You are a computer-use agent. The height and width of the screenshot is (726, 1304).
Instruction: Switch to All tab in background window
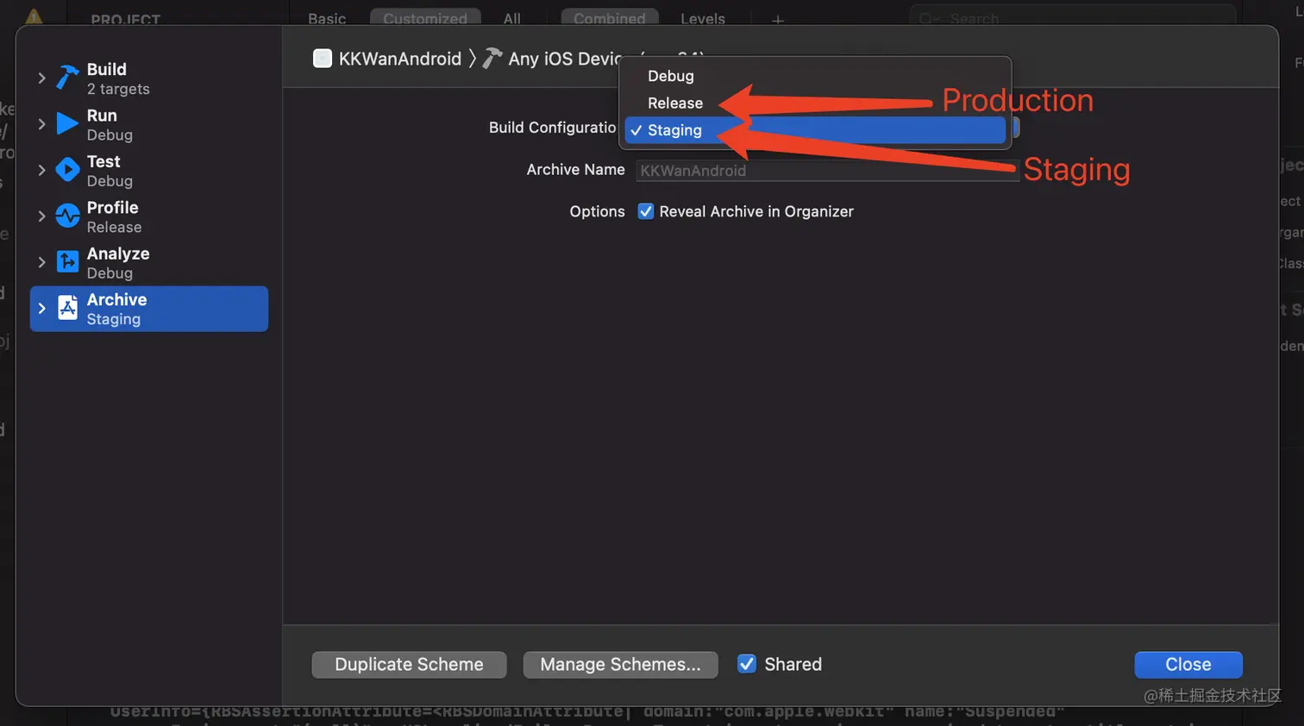[x=512, y=18]
